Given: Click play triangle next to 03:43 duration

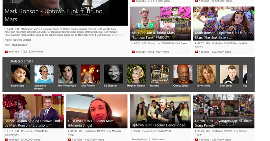Looking at the screenshot, I should 196,131.
